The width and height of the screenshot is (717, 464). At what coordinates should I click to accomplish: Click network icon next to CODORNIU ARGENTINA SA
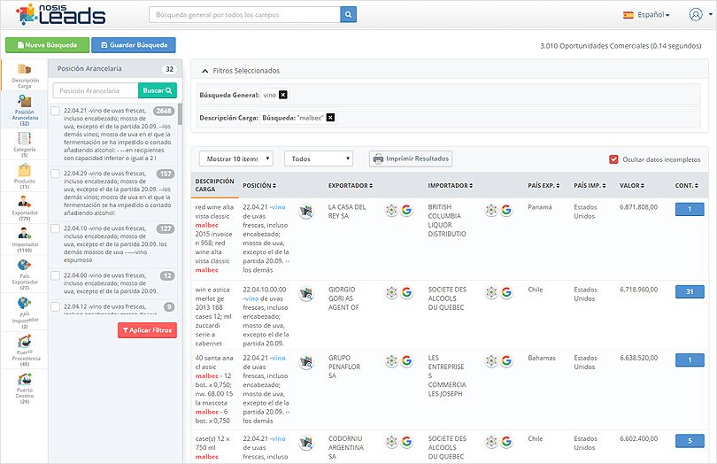coord(391,442)
